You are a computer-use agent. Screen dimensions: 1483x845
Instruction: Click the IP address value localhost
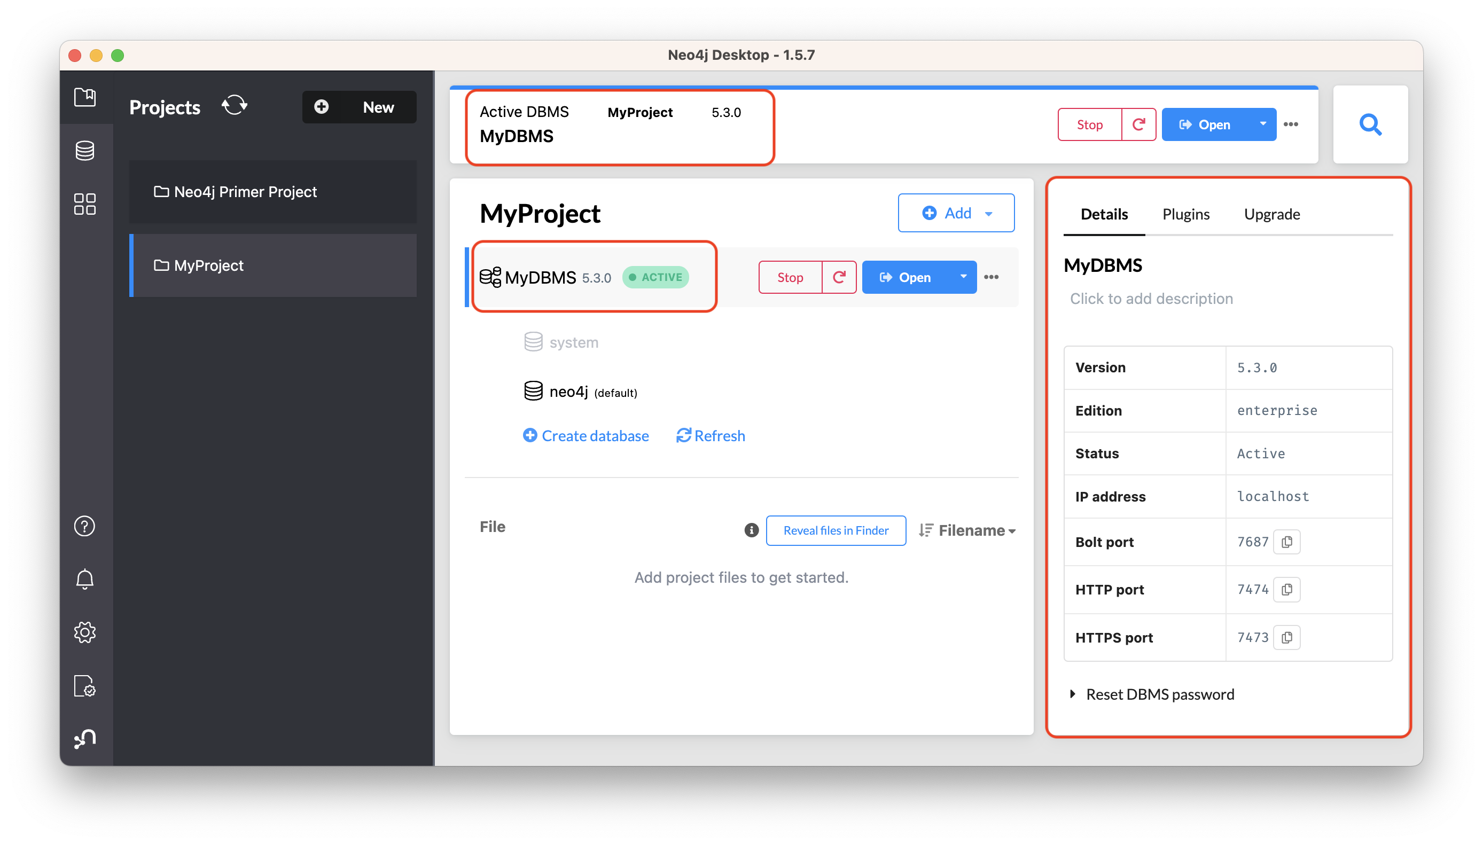click(1273, 496)
